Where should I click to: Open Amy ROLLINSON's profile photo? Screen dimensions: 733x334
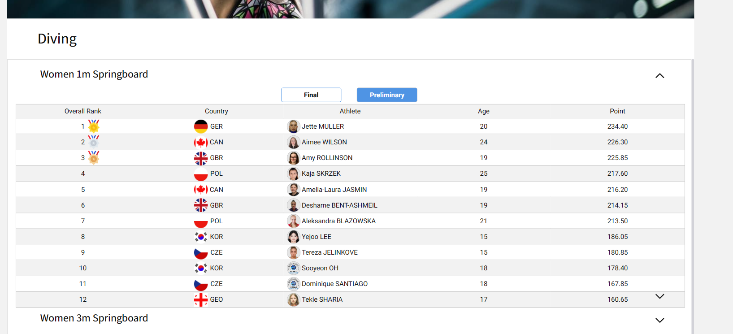coord(294,158)
